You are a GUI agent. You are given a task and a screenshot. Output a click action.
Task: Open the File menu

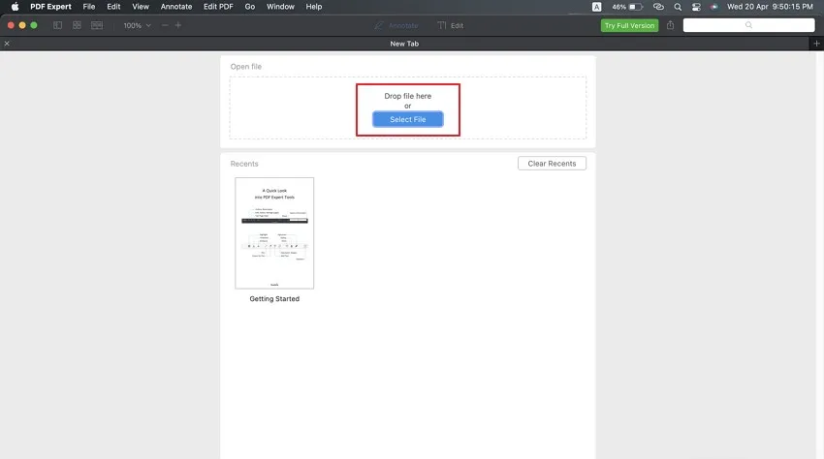coord(89,7)
